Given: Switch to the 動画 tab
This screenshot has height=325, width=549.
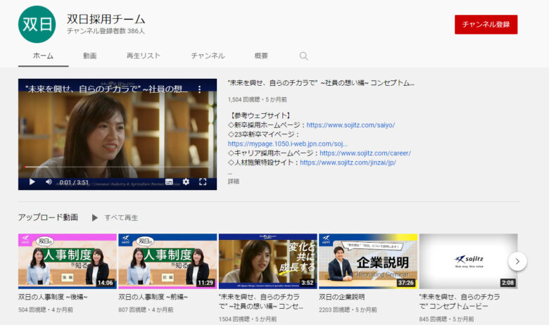Looking at the screenshot, I should pos(89,56).
